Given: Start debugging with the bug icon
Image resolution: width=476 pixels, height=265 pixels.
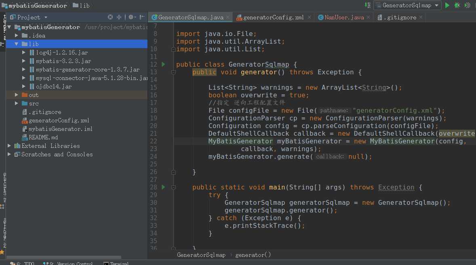Looking at the screenshot, I should pos(457,5).
